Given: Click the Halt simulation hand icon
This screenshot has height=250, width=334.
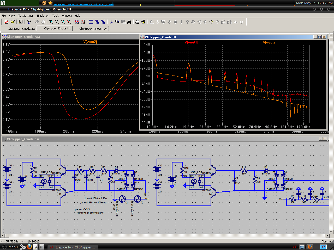Looking at the screenshot, I should (43, 22).
